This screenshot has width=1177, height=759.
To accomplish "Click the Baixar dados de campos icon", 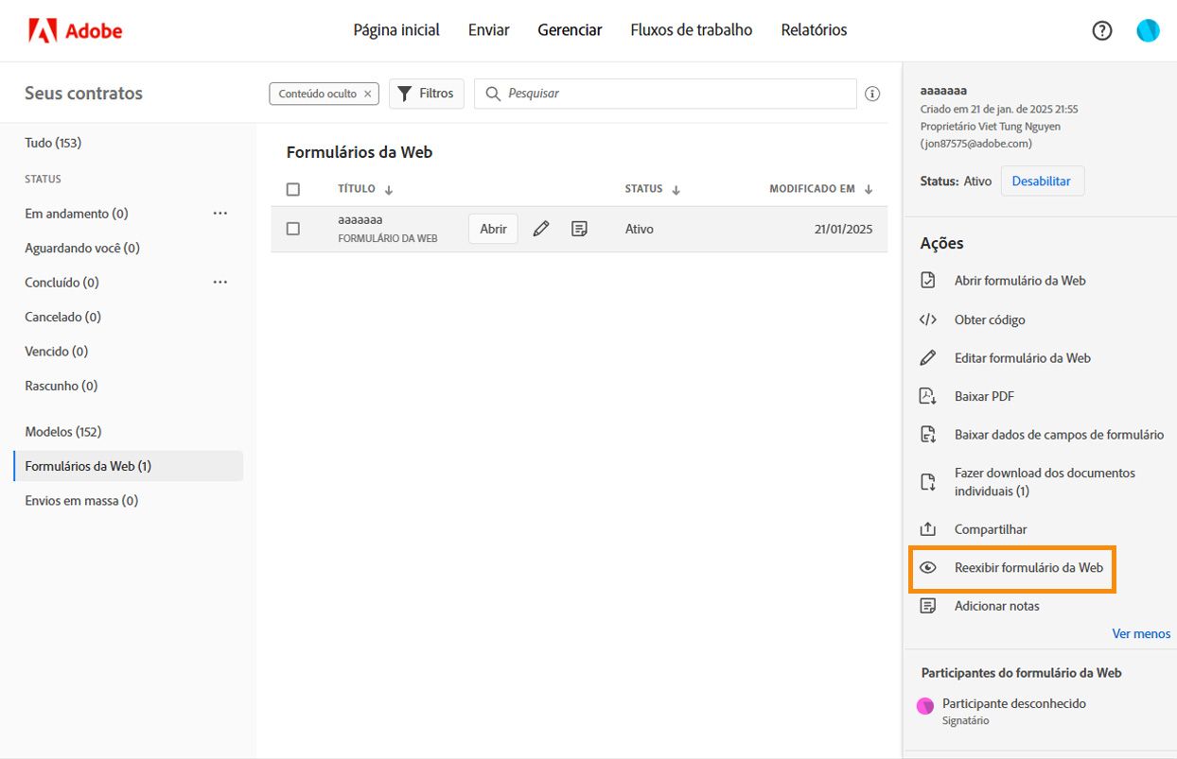I will click(x=928, y=434).
